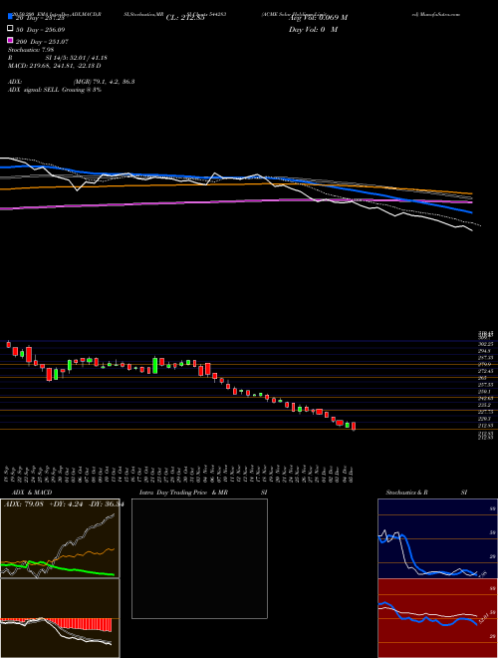Click the 235.2 price axis label
498x658 pixels.
coord(485,406)
